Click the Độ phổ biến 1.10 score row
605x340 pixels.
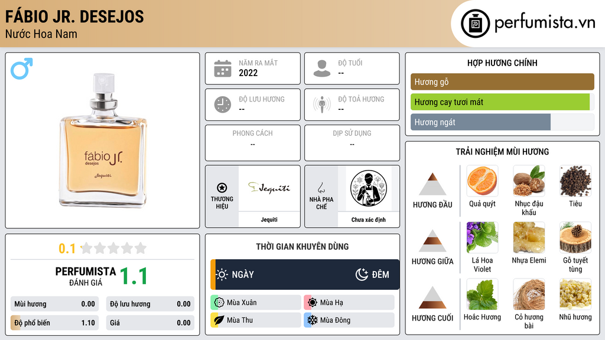(54, 323)
